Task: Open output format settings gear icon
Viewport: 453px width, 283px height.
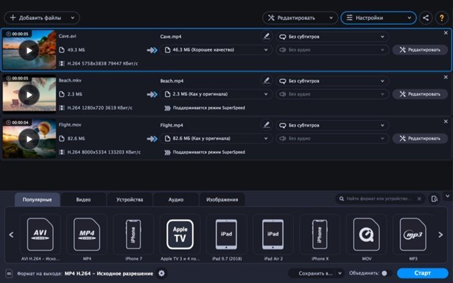Action: [x=161, y=273]
